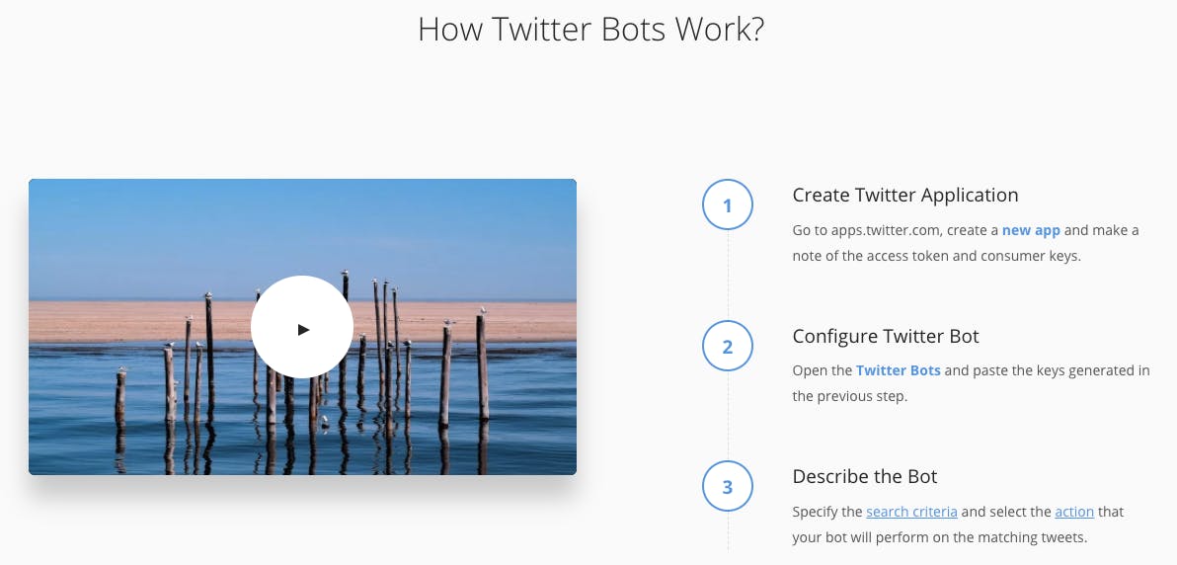This screenshot has width=1177, height=565.
Task: Click the step 2 numbered circle
Action: (x=728, y=347)
